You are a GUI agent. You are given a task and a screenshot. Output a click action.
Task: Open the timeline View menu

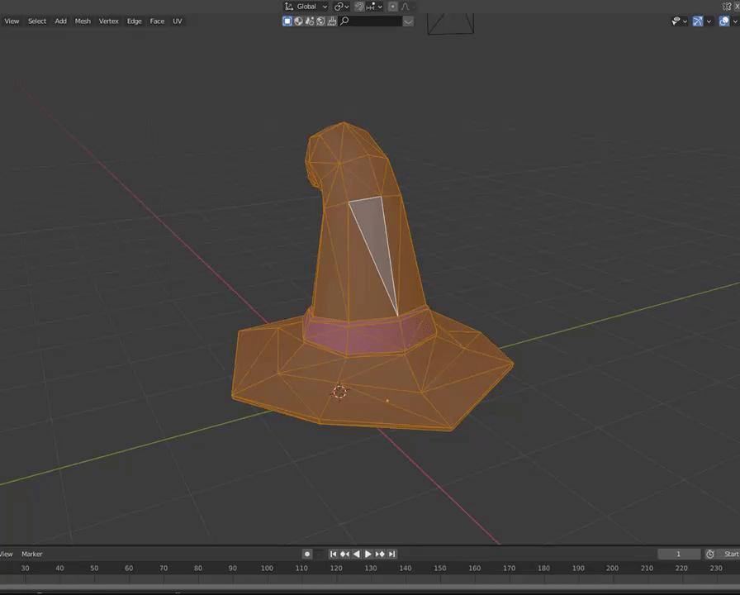[7, 554]
